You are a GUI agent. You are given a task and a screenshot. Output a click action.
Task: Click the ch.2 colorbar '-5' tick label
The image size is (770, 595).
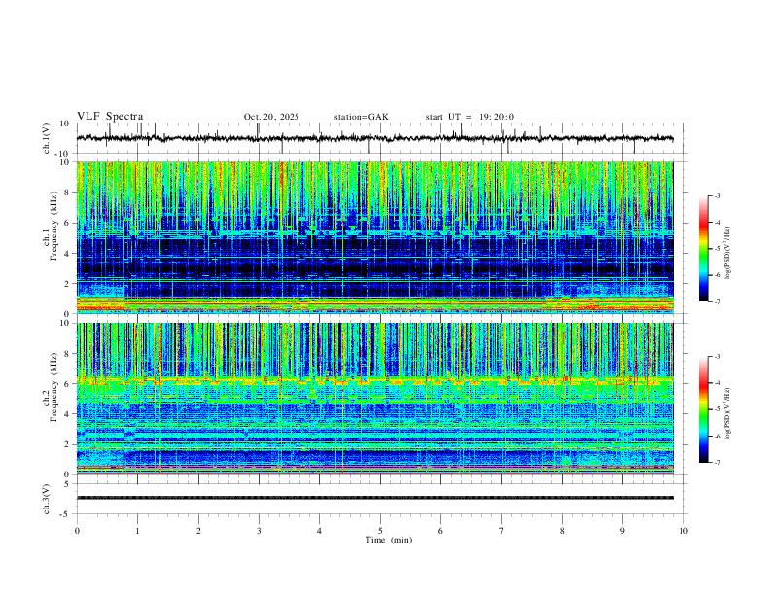717,409
